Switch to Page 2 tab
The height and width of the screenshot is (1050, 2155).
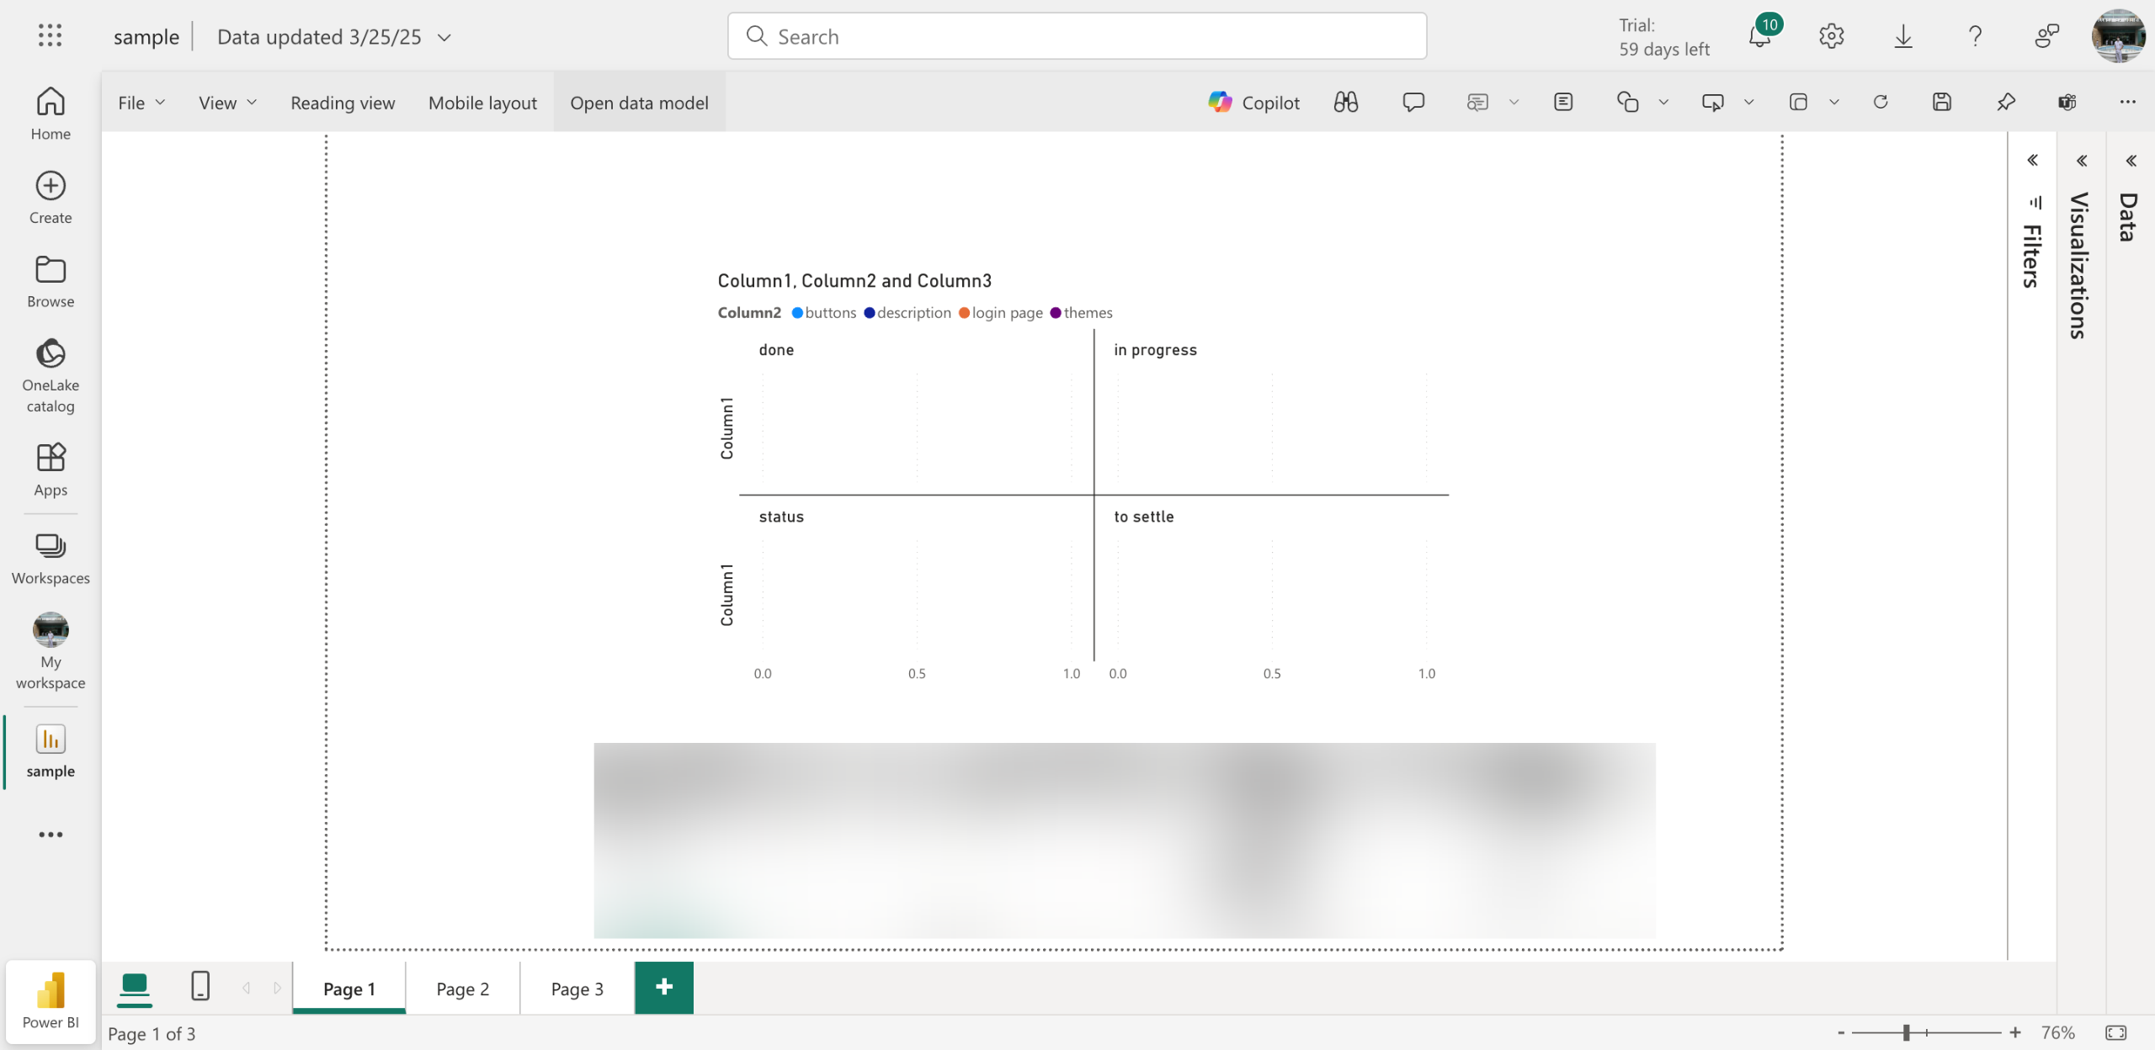[462, 989]
